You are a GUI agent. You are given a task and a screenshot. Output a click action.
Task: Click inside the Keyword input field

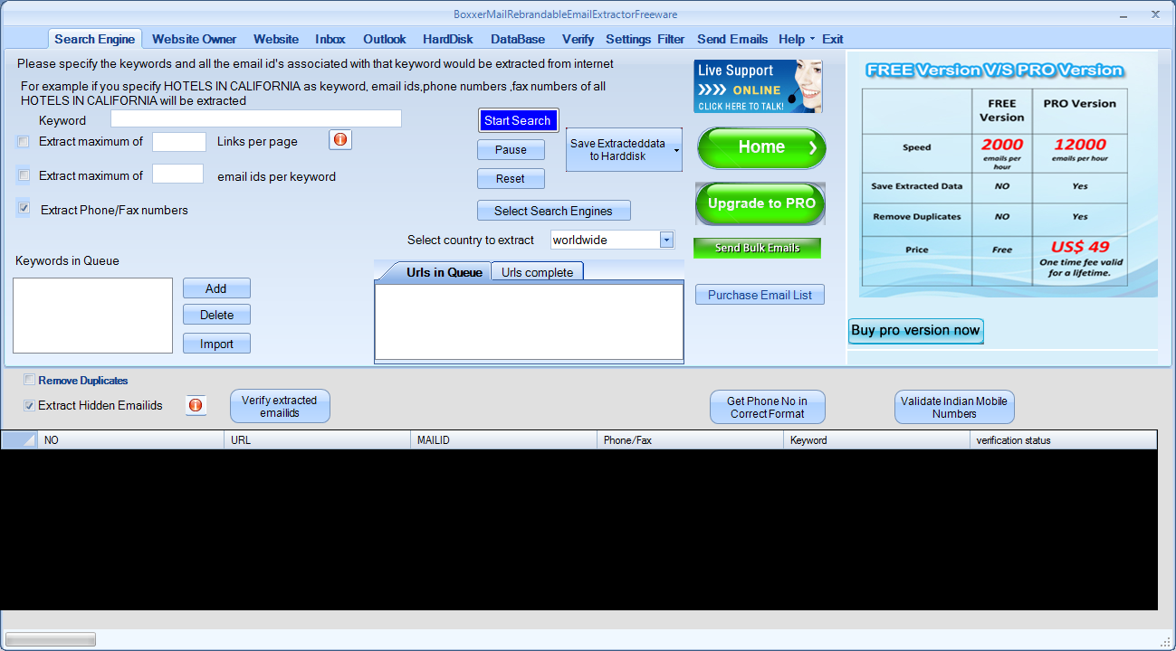coord(256,118)
